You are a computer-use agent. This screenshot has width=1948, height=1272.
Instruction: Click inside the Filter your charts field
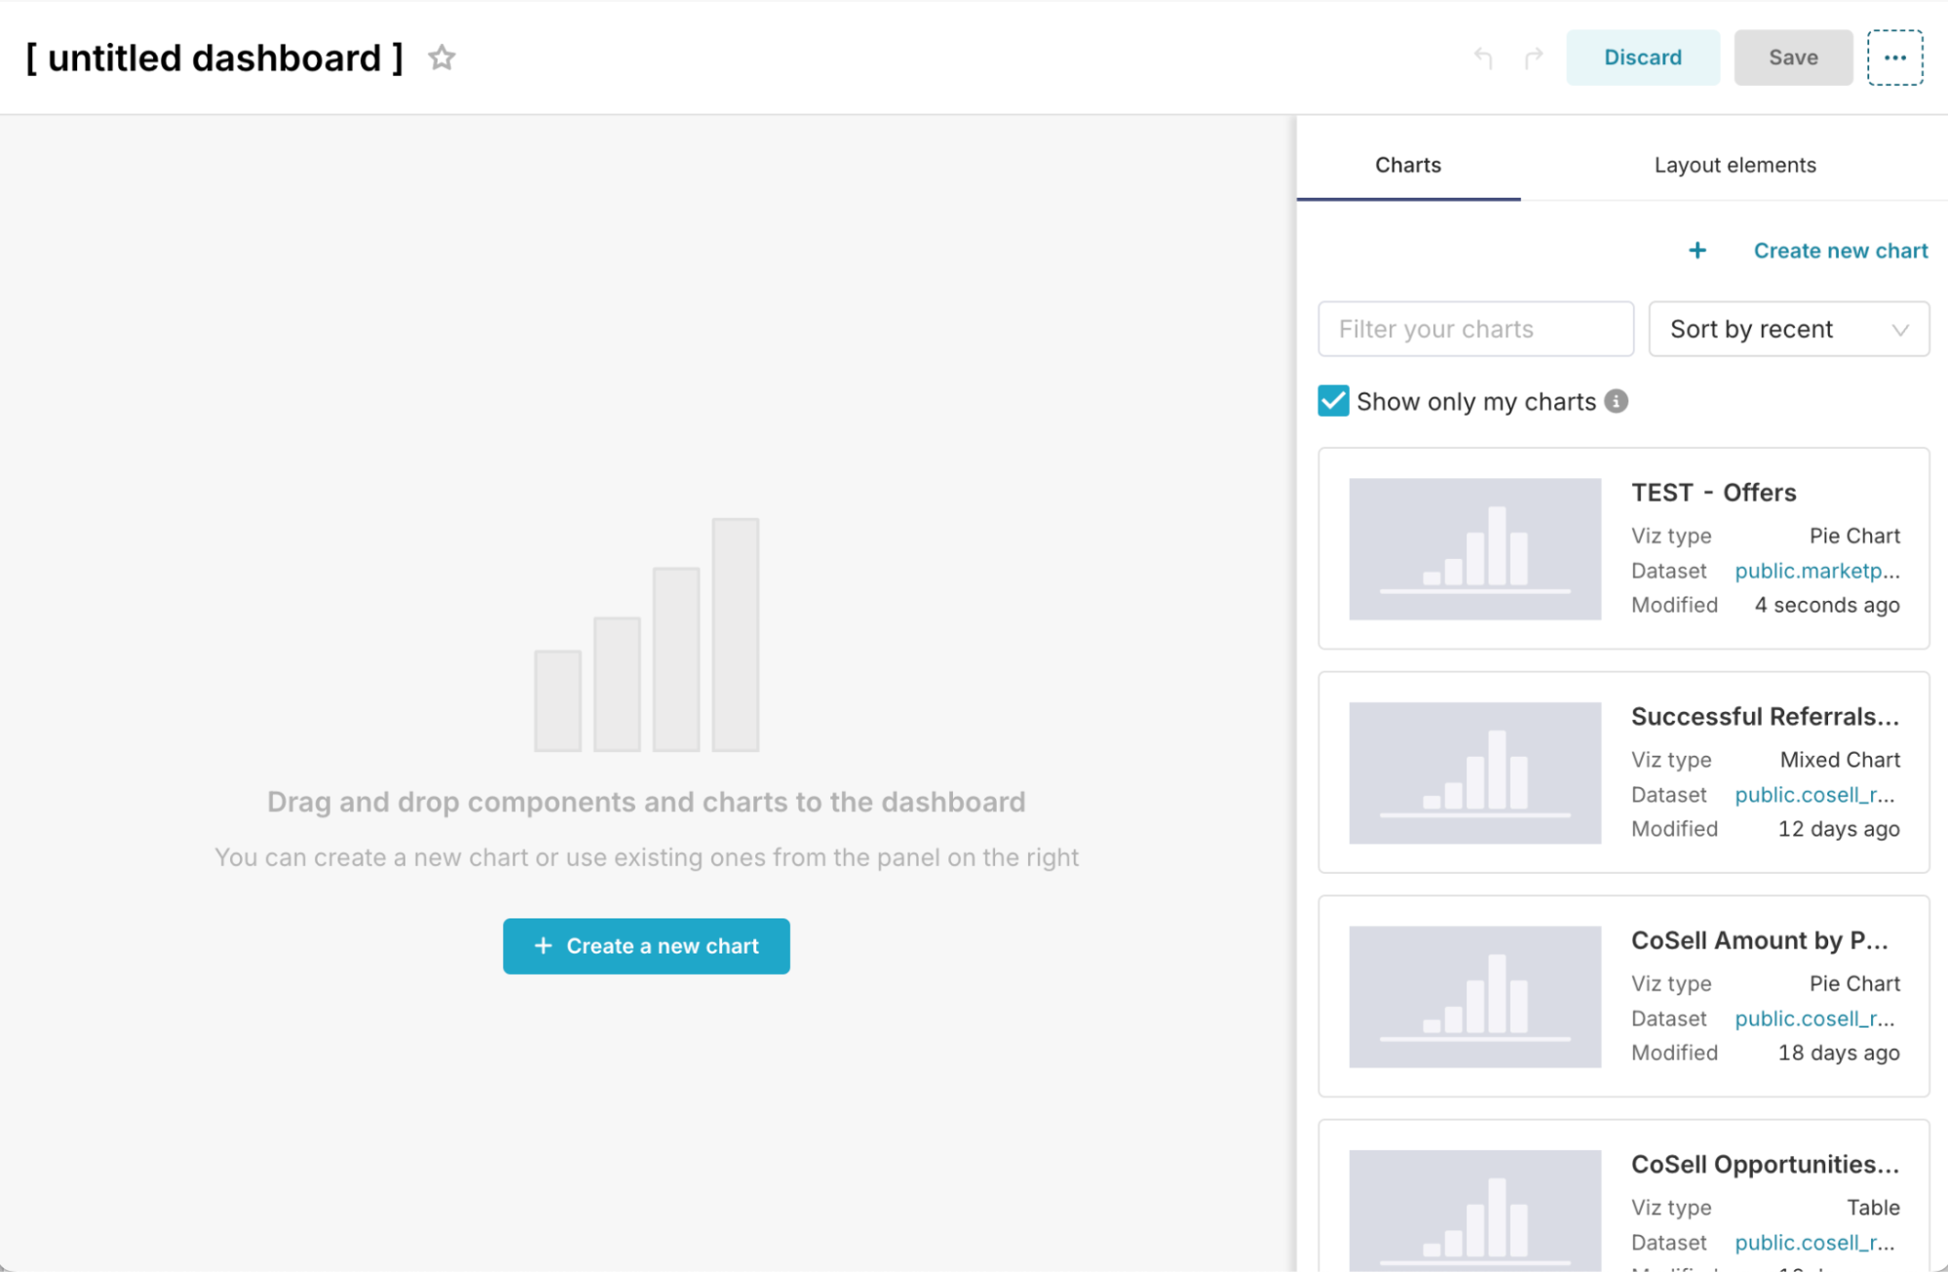point(1474,329)
